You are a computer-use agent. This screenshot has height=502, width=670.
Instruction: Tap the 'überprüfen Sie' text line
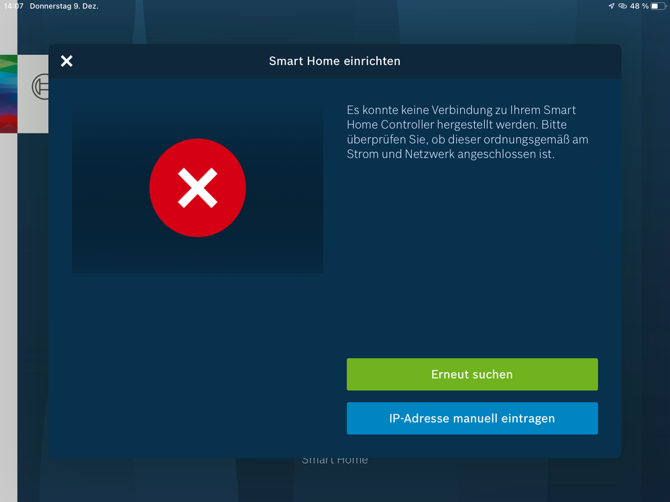pyautogui.click(x=467, y=139)
